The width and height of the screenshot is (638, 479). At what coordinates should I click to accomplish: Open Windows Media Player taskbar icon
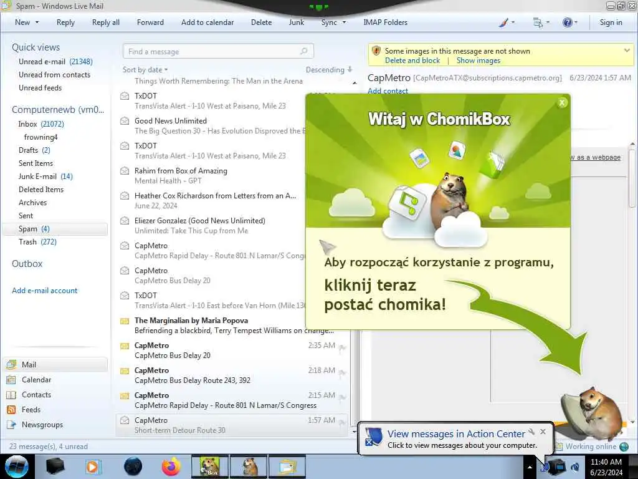[x=93, y=467]
